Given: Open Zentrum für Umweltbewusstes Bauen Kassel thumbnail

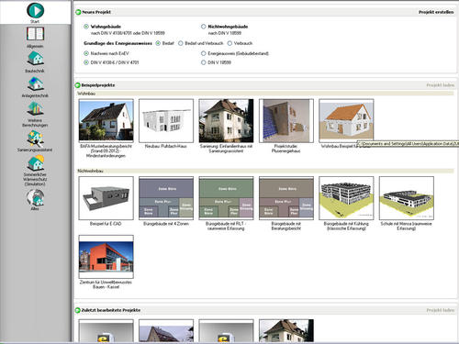Looking at the screenshot, I should click(x=106, y=257).
